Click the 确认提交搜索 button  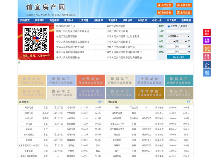tap(178, 57)
